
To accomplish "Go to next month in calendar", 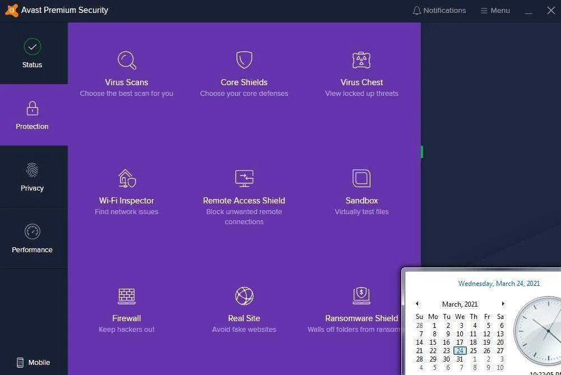I will click(x=503, y=304).
